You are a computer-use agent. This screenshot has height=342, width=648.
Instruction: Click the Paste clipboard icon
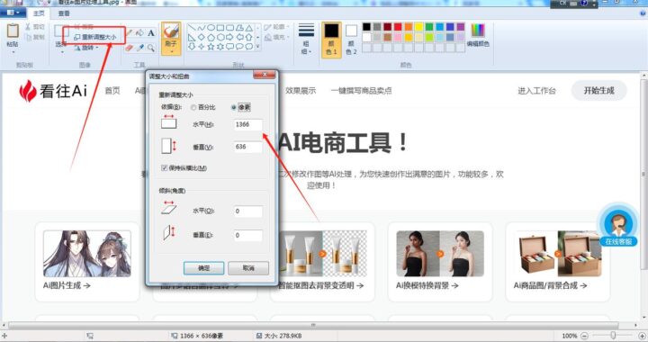[13, 31]
